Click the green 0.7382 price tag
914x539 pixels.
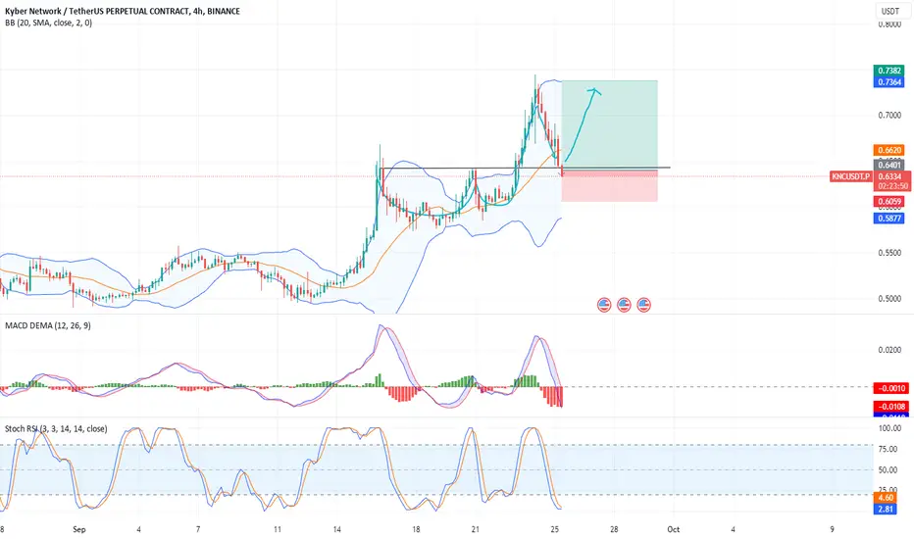[889, 71]
